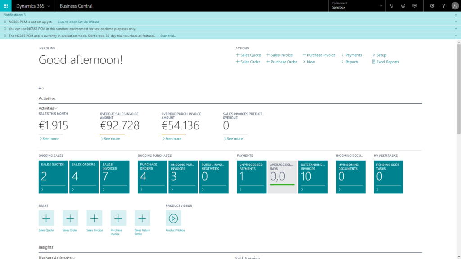Click to open Set Up Wizard link
This screenshot has height=259, width=461.
tap(78, 22)
